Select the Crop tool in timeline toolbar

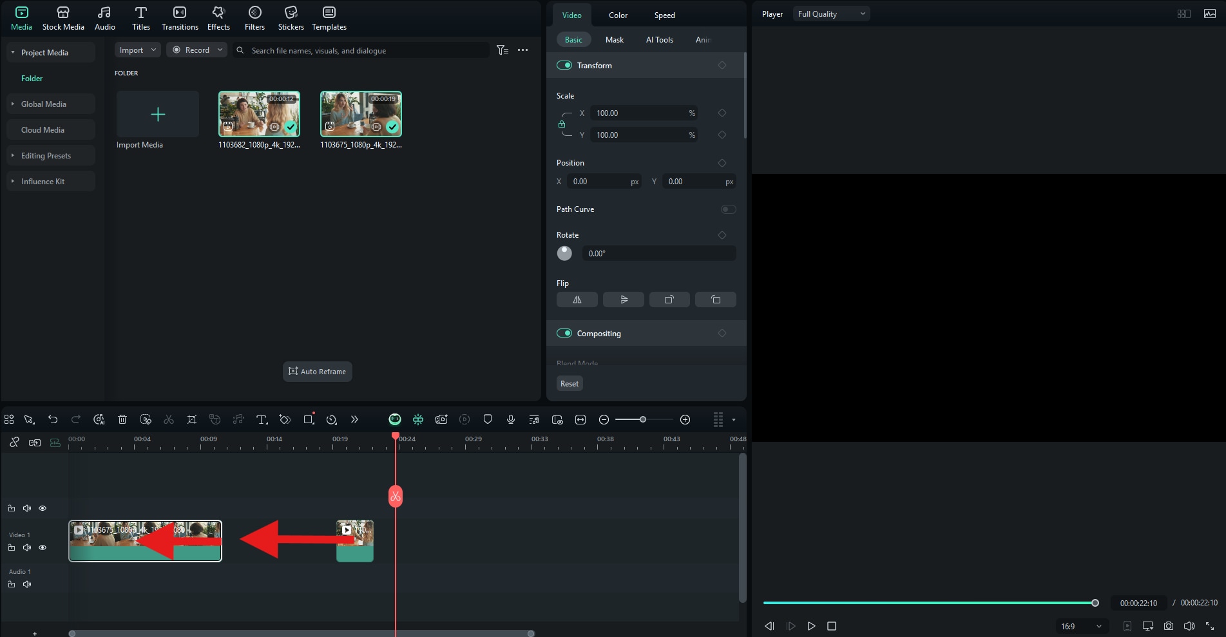pyautogui.click(x=192, y=419)
